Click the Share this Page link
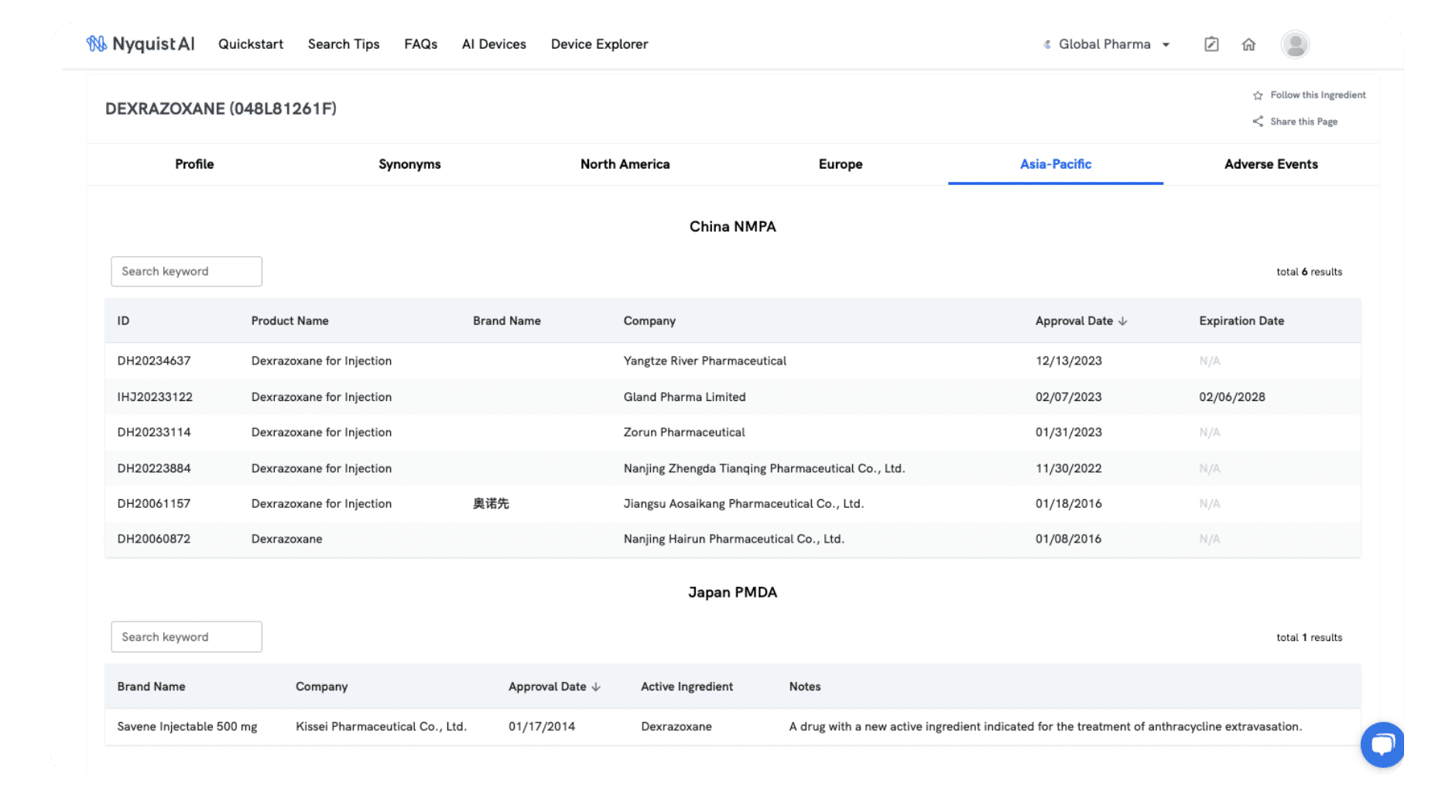Viewport: 1452px width, 805px height. tap(1303, 121)
